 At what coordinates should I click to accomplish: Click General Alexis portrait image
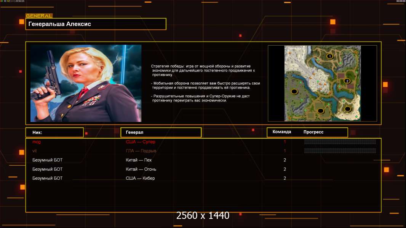86,83
